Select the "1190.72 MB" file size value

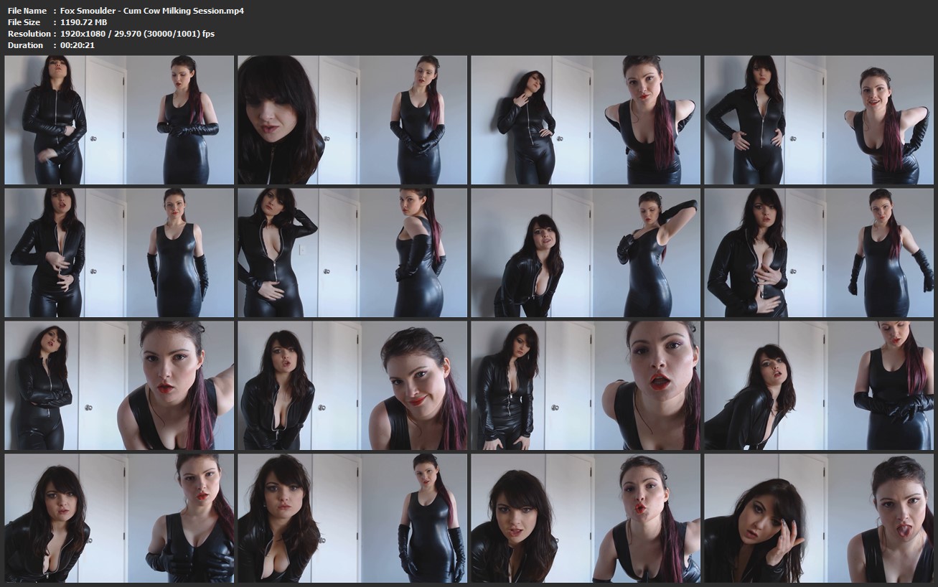[x=85, y=22]
